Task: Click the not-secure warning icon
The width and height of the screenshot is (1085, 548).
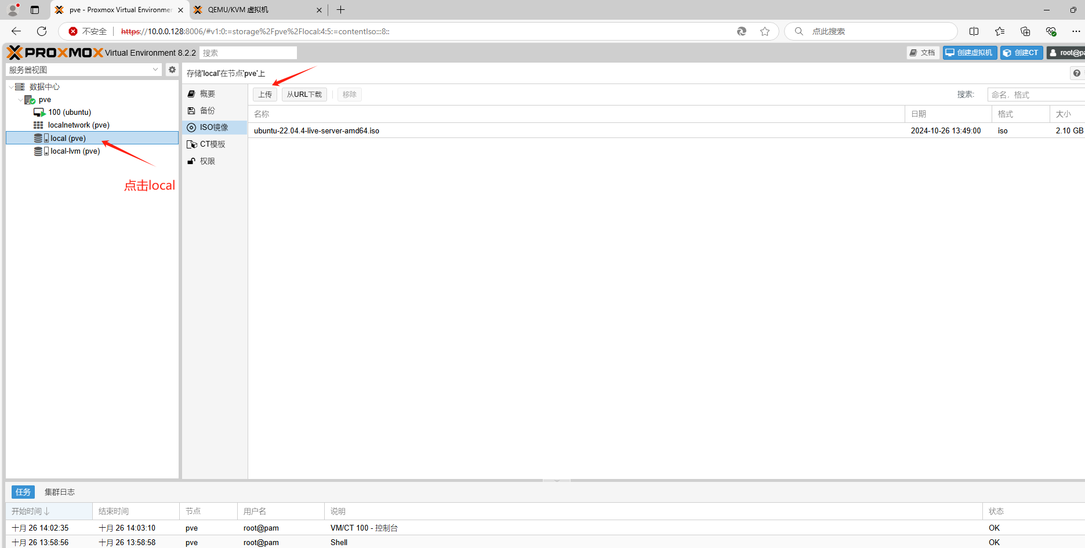Action: pyautogui.click(x=73, y=31)
